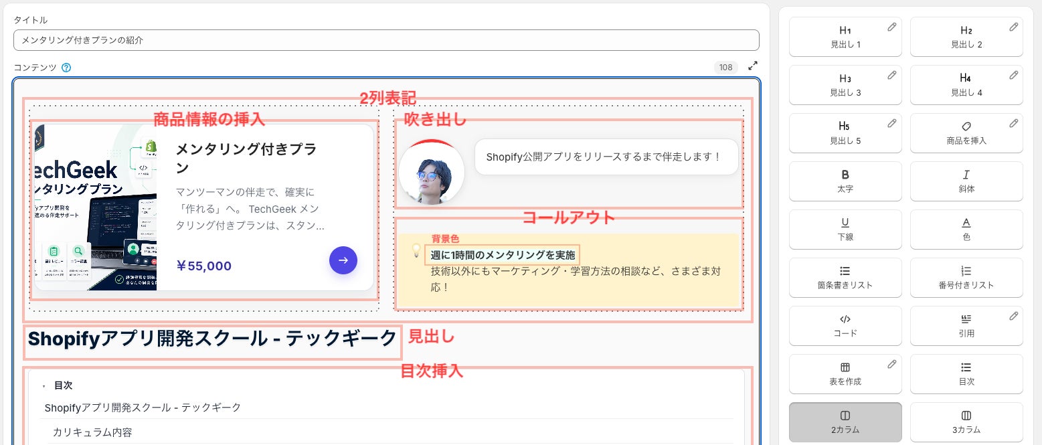Open the 色 text color tool
The height and width of the screenshot is (445, 1042).
coord(966,230)
